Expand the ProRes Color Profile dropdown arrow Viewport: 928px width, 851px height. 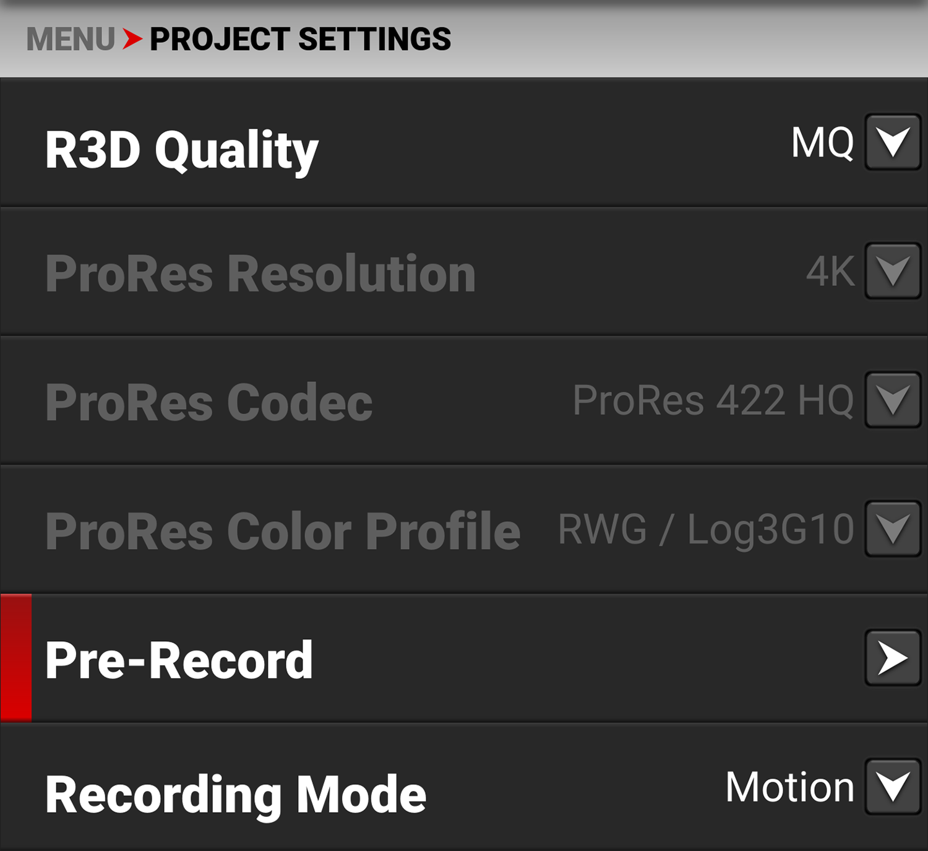tap(893, 529)
